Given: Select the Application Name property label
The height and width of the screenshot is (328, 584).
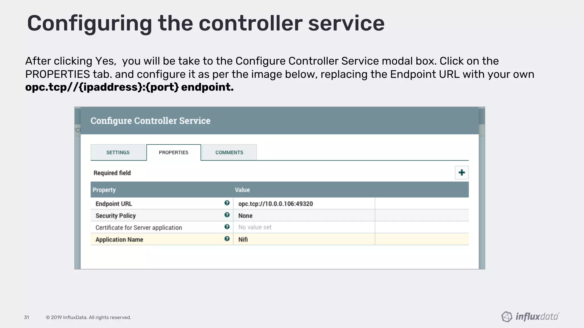Looking at the screenshot, I should [119, 240].
